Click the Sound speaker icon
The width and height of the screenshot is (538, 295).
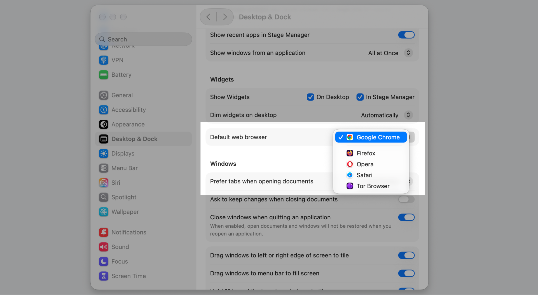pyautogui.click(x=104, y=247)
